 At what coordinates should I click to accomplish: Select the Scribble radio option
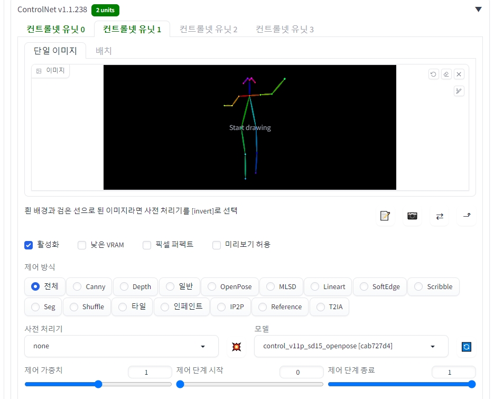434,286
